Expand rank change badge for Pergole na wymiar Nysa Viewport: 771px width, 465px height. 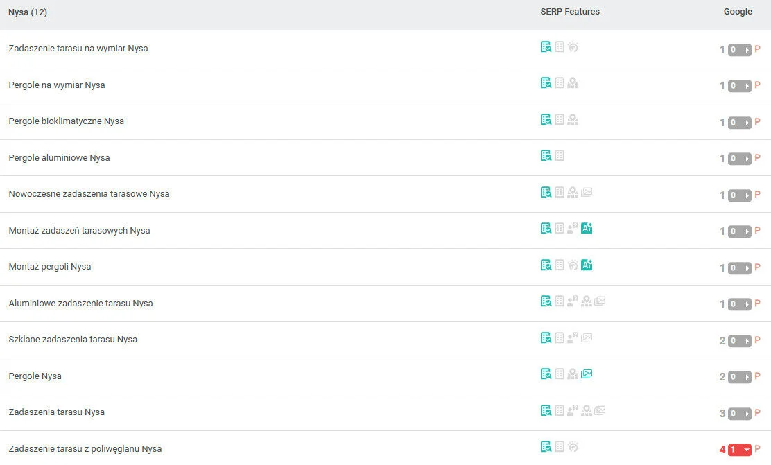(740, 86)
